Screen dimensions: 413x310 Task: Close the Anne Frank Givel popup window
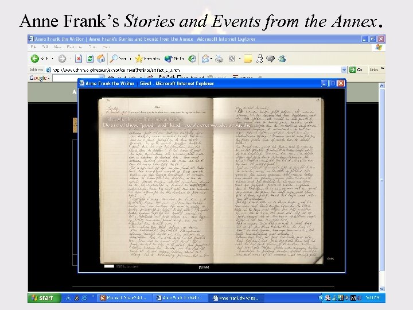point(341,83)
